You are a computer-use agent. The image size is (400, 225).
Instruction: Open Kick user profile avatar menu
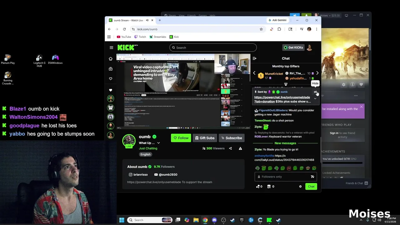(309, 47)
